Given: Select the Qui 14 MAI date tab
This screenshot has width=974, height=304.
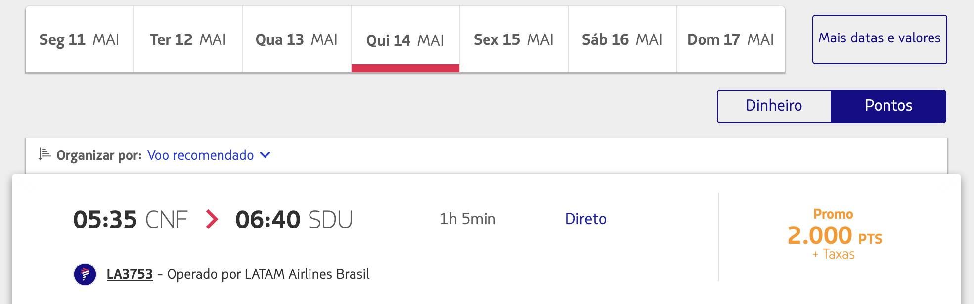Looking at the screenshot, I should pyautogui.click(x=405, y=39).
